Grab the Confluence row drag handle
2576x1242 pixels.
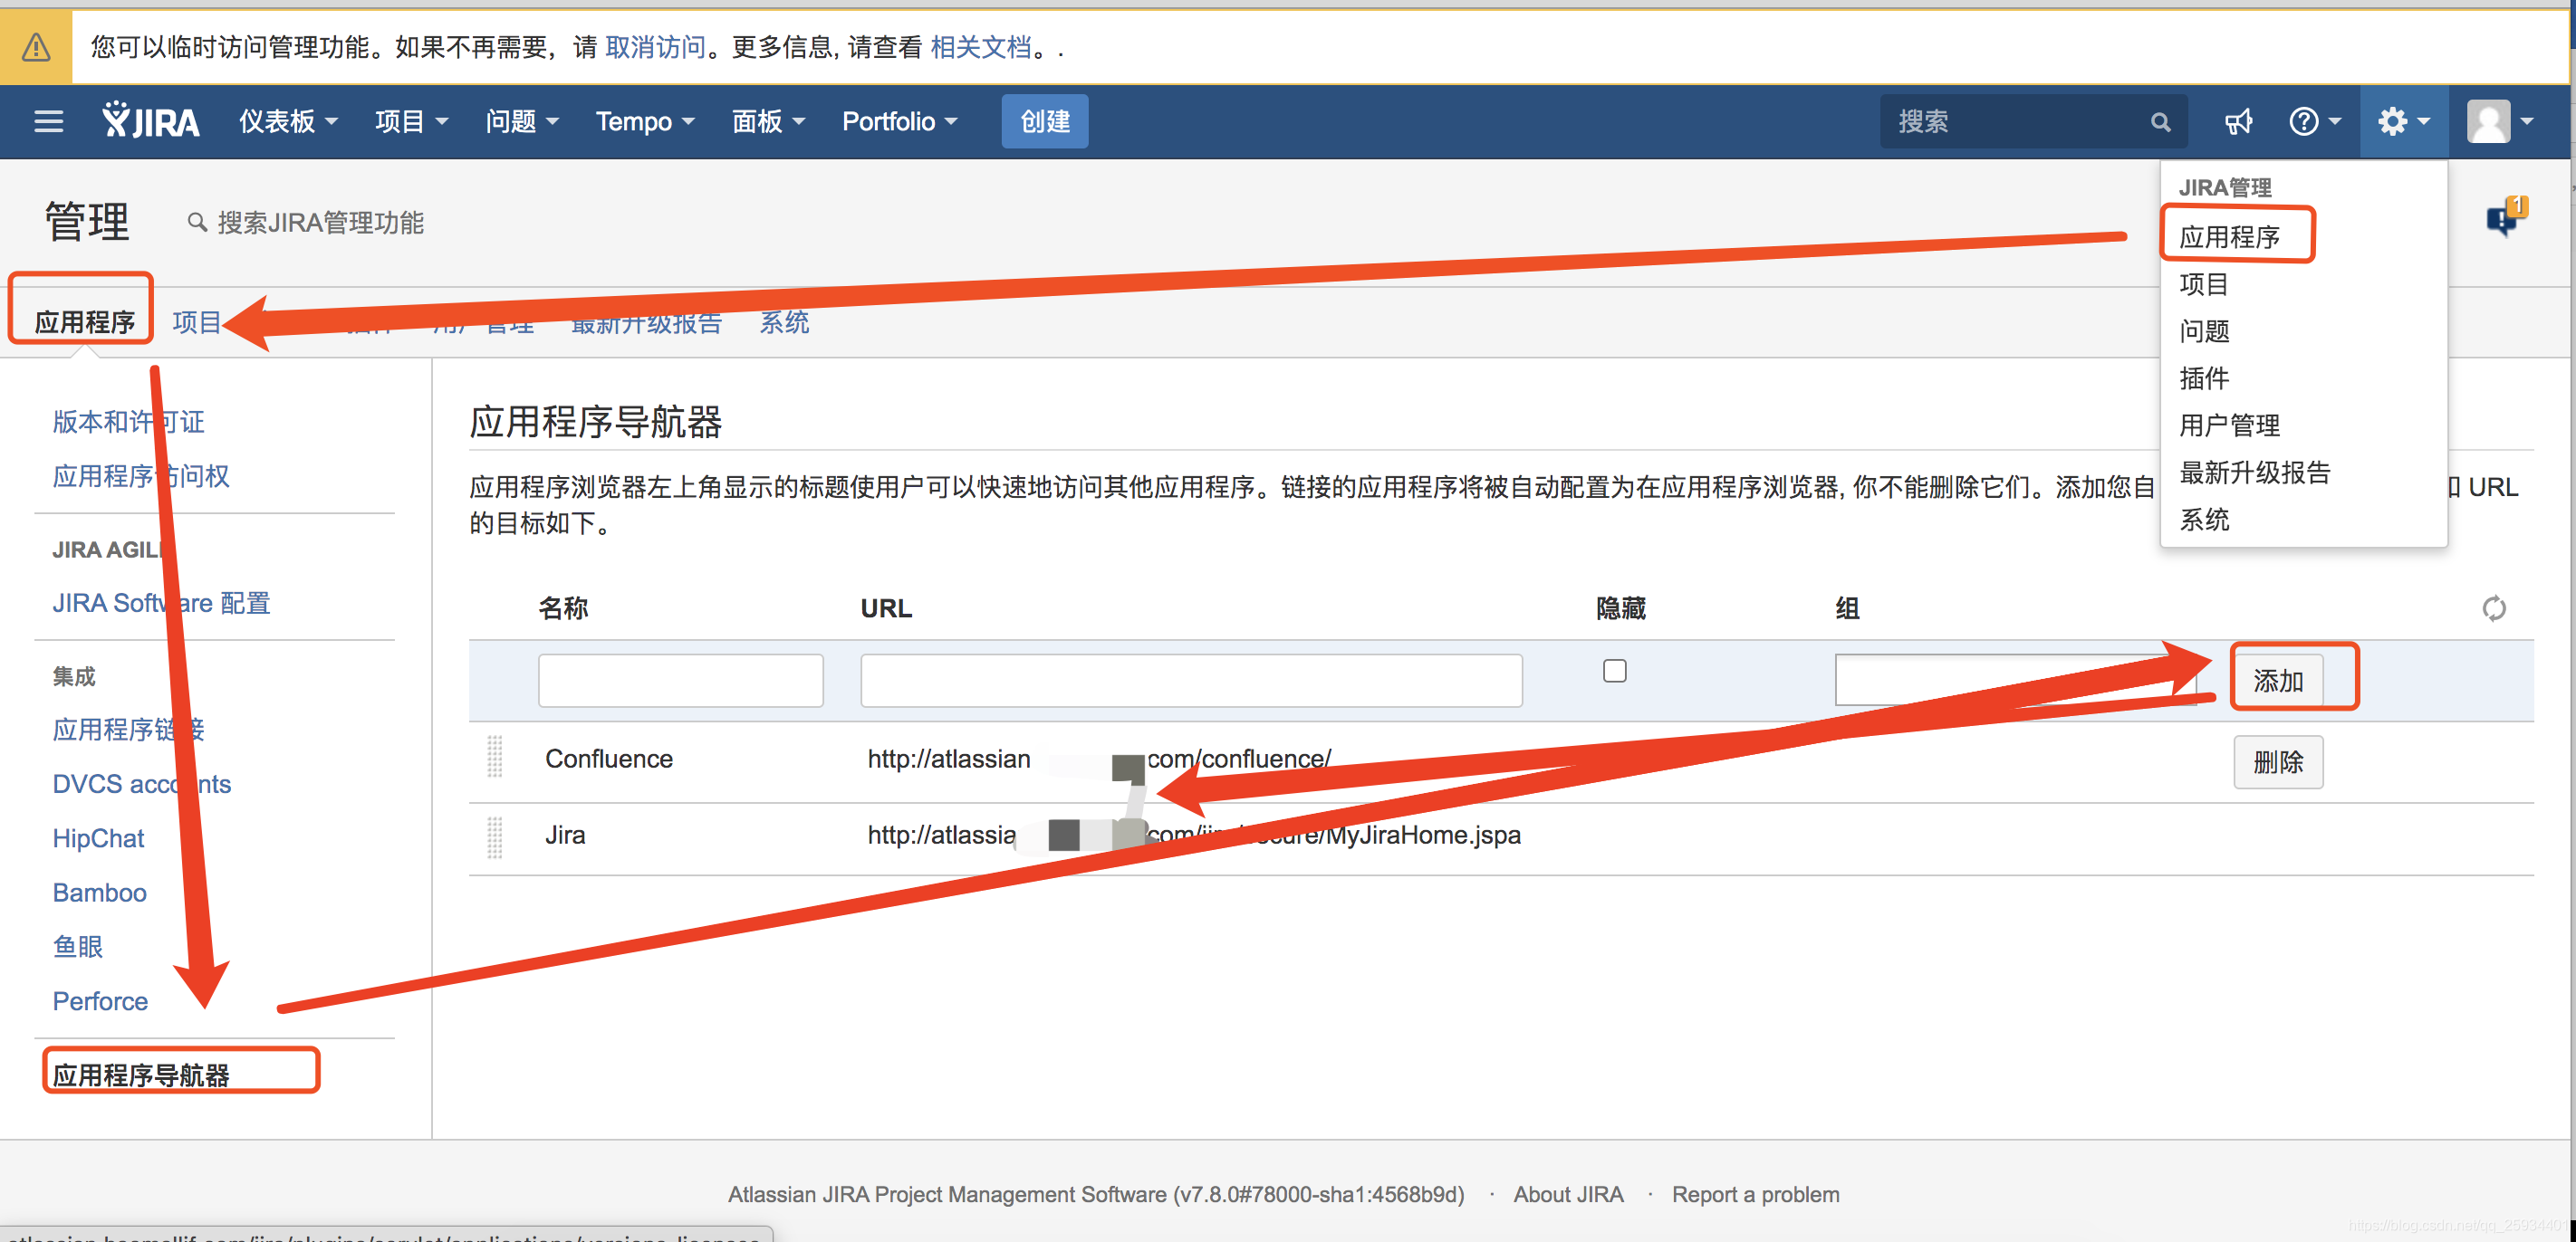[x=494, y=758]
